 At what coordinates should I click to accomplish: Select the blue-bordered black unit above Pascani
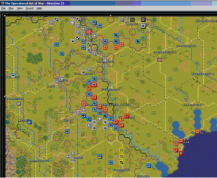coord(13,76)
